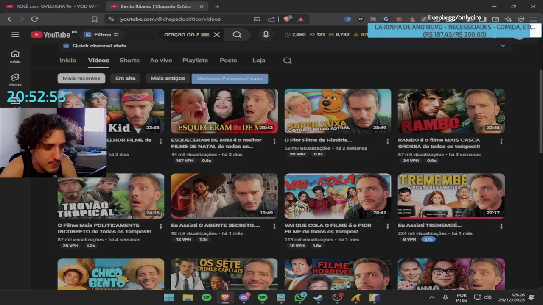Screen dimensions: 543x305
Task: Select the Em alta filter chip
Action: tap(125, 78)
